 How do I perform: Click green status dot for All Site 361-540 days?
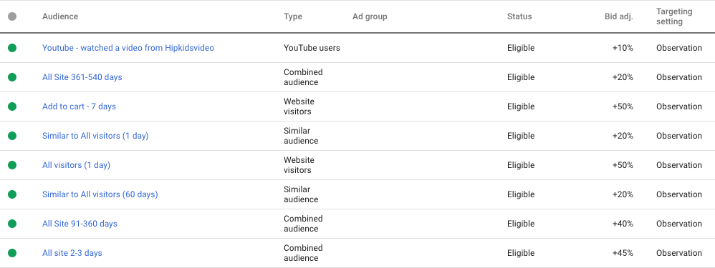click(12, 77)
